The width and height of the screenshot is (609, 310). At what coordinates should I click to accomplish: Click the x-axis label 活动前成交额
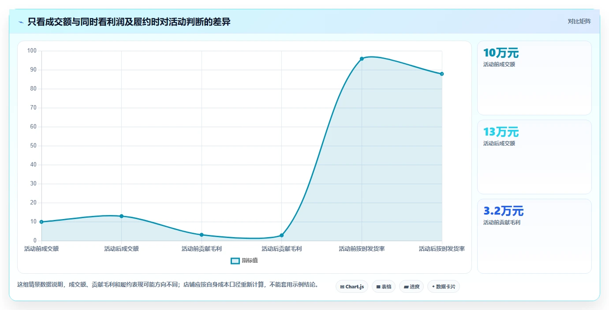coord(41,249)
